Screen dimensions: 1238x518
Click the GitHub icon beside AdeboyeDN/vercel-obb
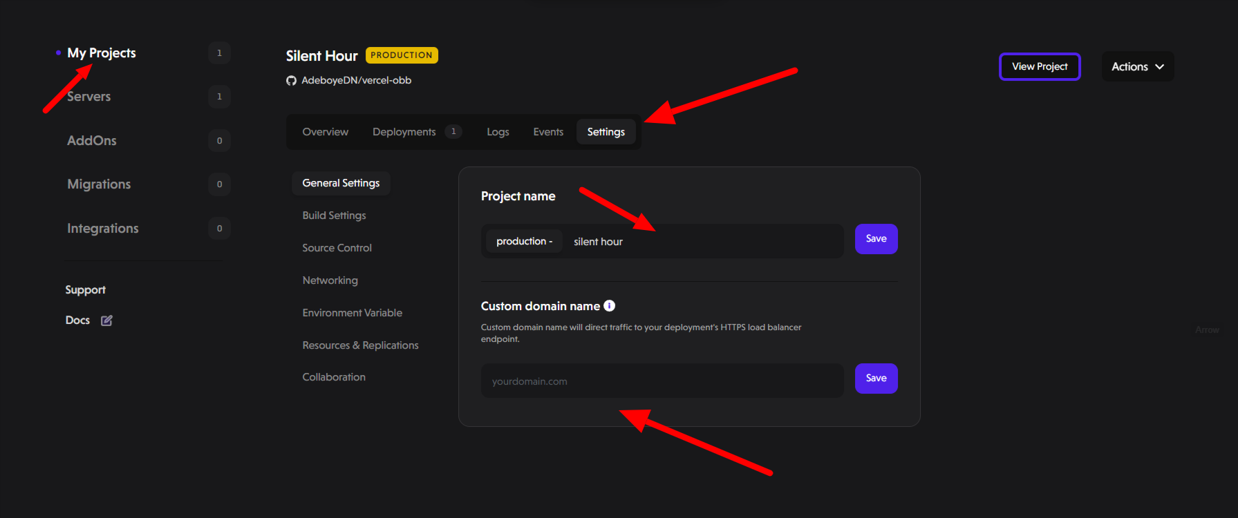tap(291, 81)
